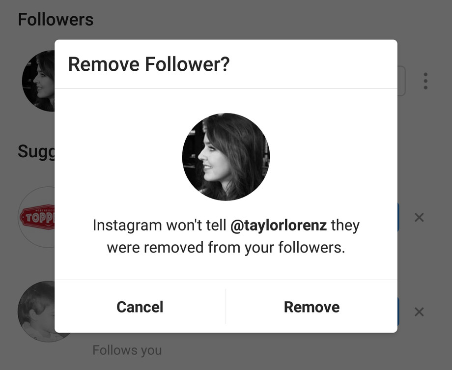Open the three-dot options menu
Screen dimensions: 452x370
(425, 80)
